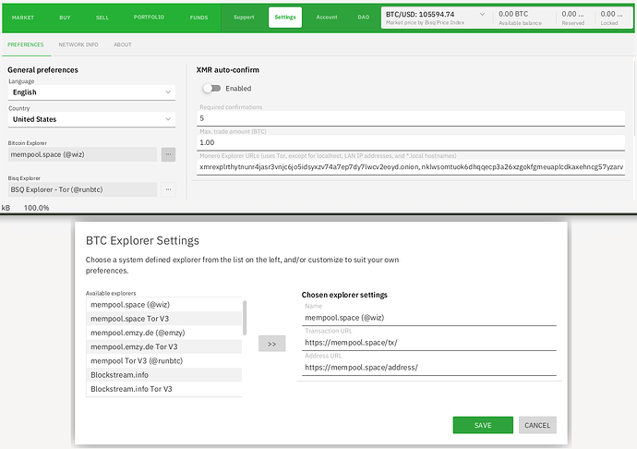The width and height of the screenshot is (637, 449).
Task: Expand the Country dropdown
Action: pyautogui.click(x=91, y=119)
